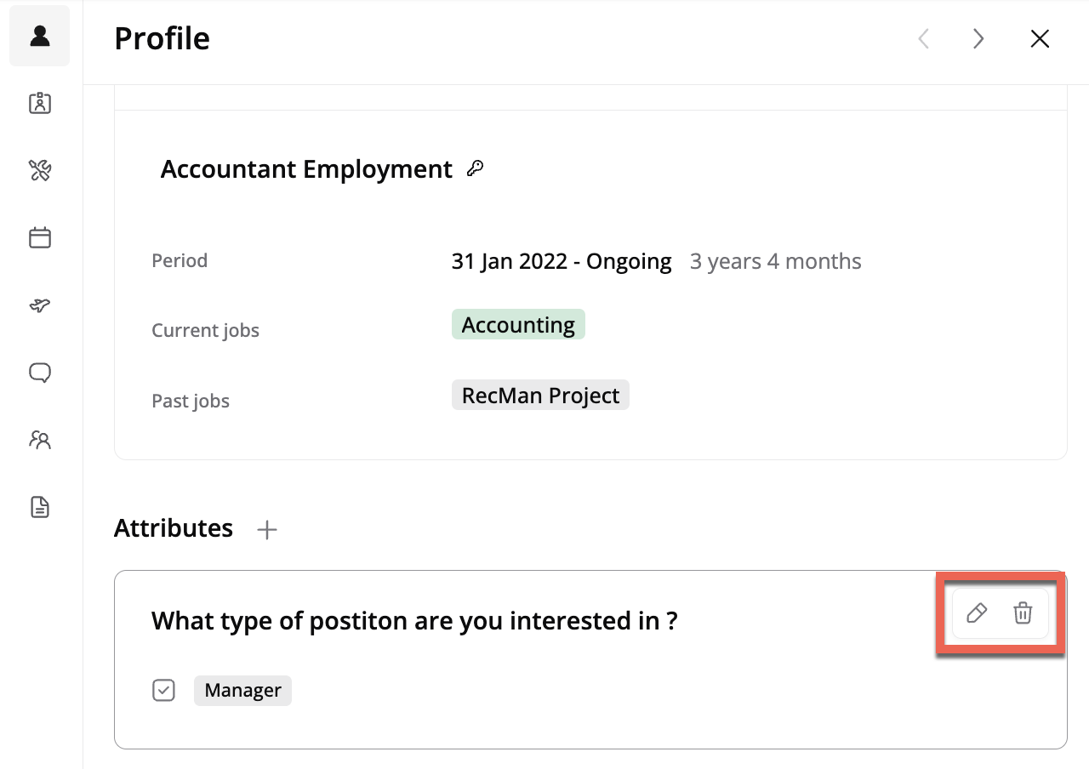Open the airplane absence sidebar icon
This screenshot has width=1089, height=769.
pos(40,305)
